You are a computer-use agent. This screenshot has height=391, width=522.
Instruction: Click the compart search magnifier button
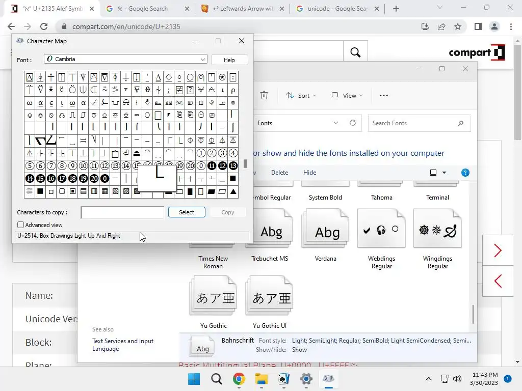point(355,52)
